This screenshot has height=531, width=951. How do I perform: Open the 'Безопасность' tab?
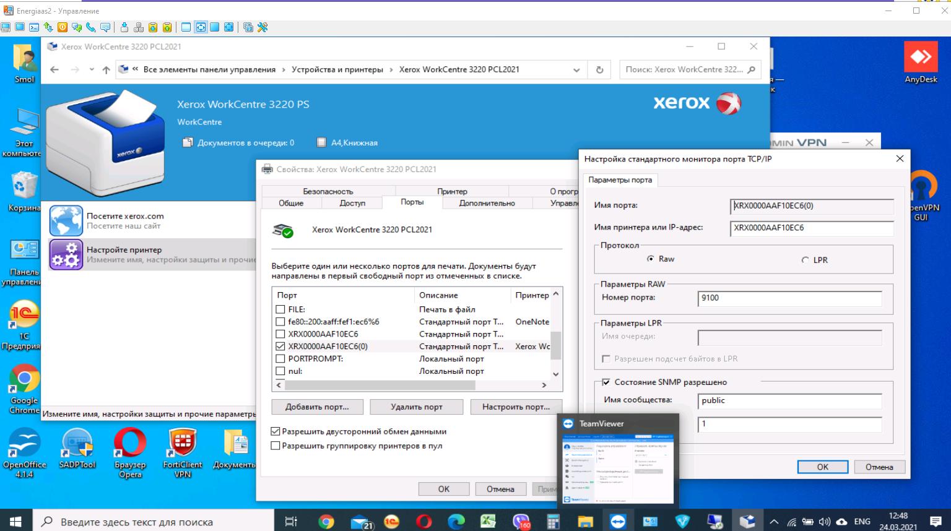coord(328,191)
